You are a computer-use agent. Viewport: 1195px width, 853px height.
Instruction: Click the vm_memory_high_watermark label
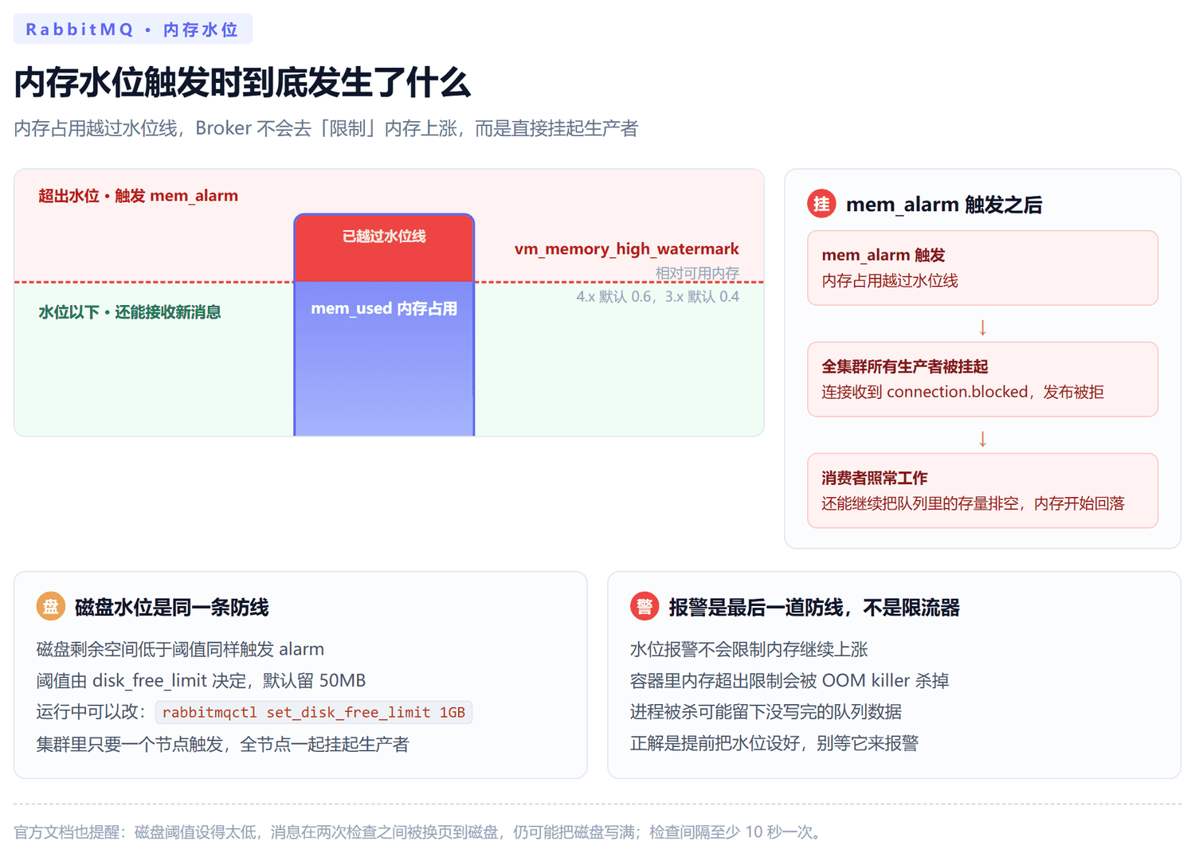(x=626, y=249)
